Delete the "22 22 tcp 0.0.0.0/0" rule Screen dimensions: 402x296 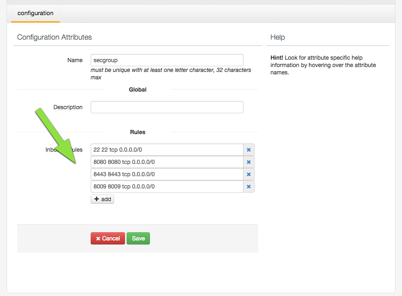[249, 150]
